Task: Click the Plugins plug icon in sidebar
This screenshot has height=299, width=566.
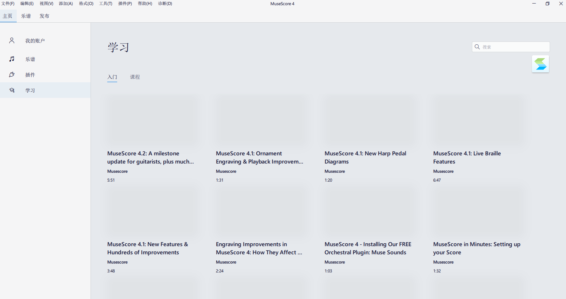Action: tap(12, 74)
